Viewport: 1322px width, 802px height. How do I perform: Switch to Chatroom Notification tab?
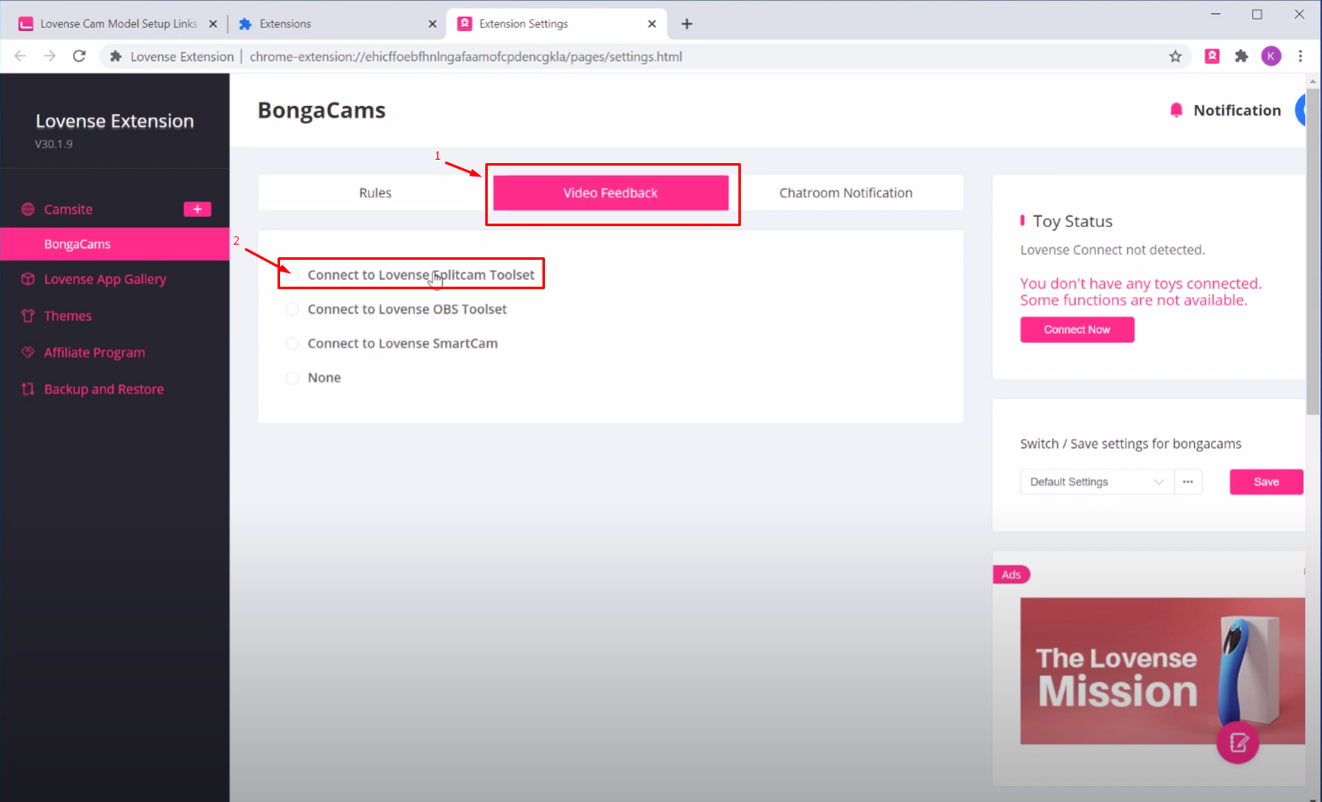(x=846, y=193)
